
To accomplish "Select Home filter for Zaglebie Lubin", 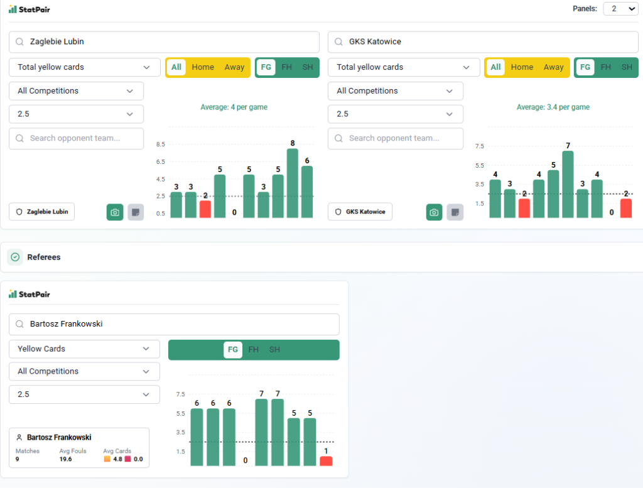I will pos(203,67).
